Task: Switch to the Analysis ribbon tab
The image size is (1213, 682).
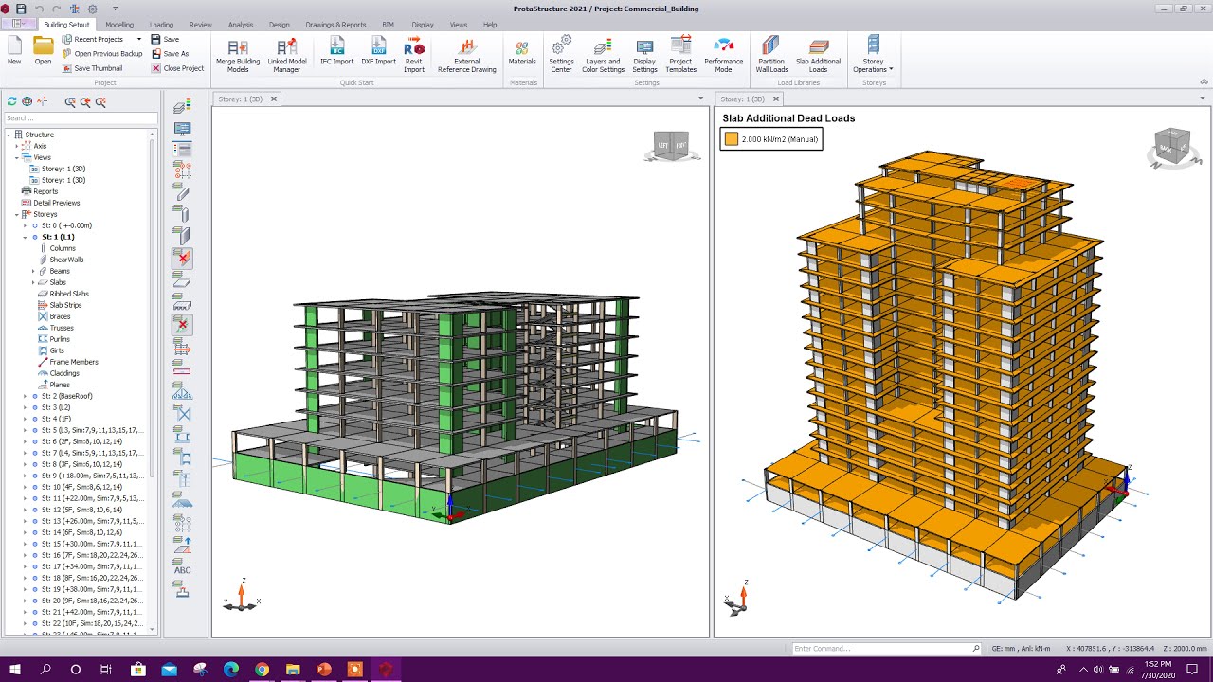Action: pyautogui.click(x=241, y=25)
